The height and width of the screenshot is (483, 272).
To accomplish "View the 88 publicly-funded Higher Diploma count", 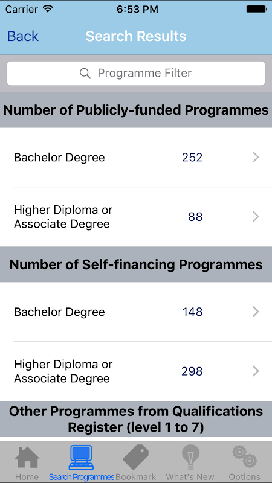I will (x=195, y=217).
